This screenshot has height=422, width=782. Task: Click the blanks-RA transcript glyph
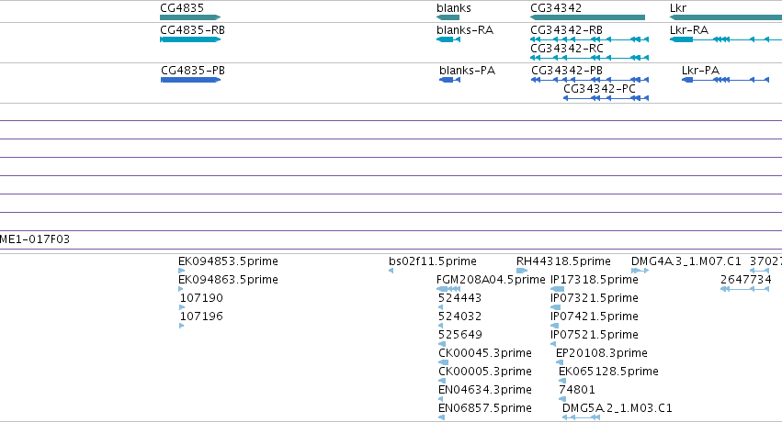coord(448,39)
